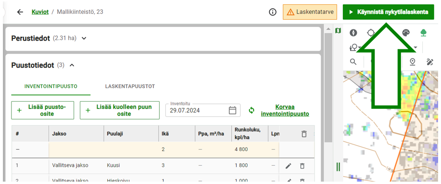Click the location pin icon on map toolbar
The height and width of the screenshot is (184, 441).
coord(413,62)
